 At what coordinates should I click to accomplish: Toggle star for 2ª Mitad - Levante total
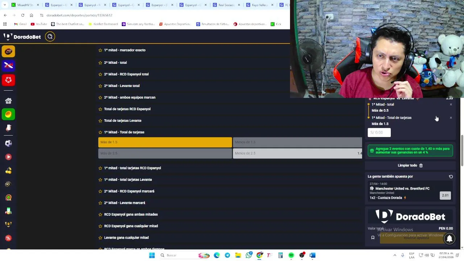100,86
